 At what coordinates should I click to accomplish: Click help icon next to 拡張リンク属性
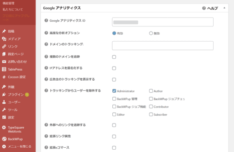click(46, 136)
